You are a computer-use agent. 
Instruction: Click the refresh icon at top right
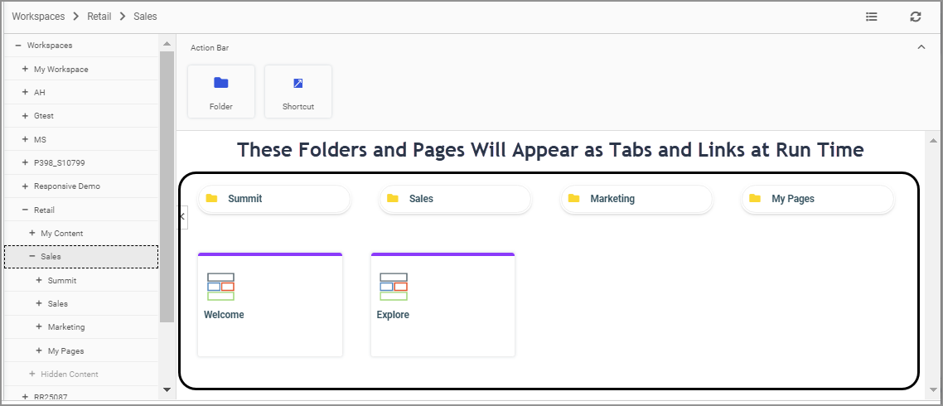coord(915,17)
